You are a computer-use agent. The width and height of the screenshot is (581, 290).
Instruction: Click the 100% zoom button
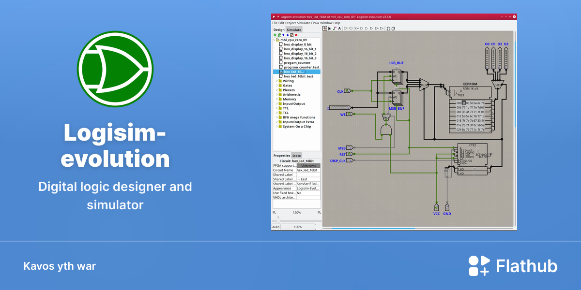pos(298,227)
